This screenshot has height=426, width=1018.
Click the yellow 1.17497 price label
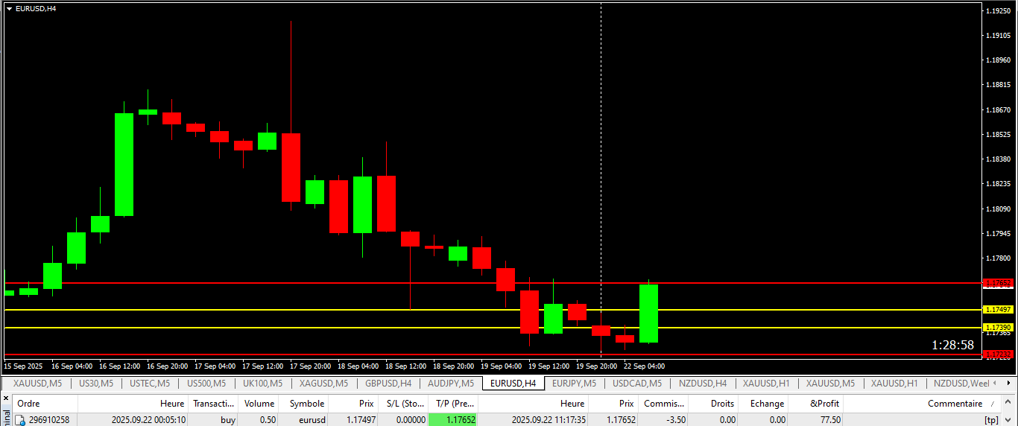998,309
